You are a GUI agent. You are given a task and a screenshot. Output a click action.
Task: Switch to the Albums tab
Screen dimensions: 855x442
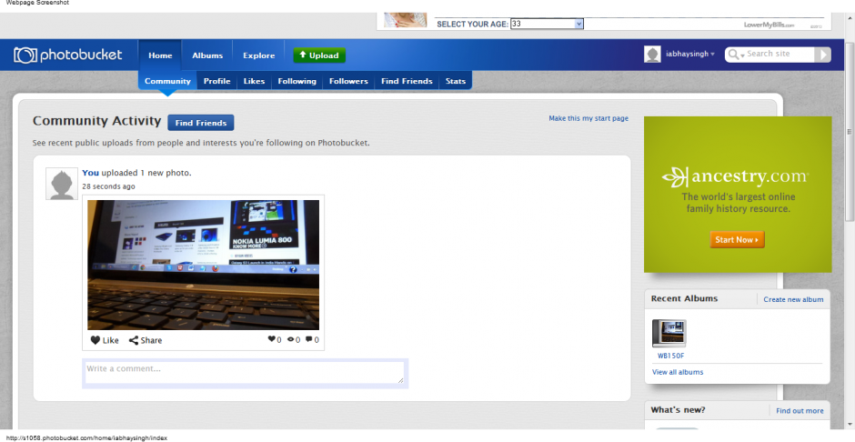(x=207, y=55)
